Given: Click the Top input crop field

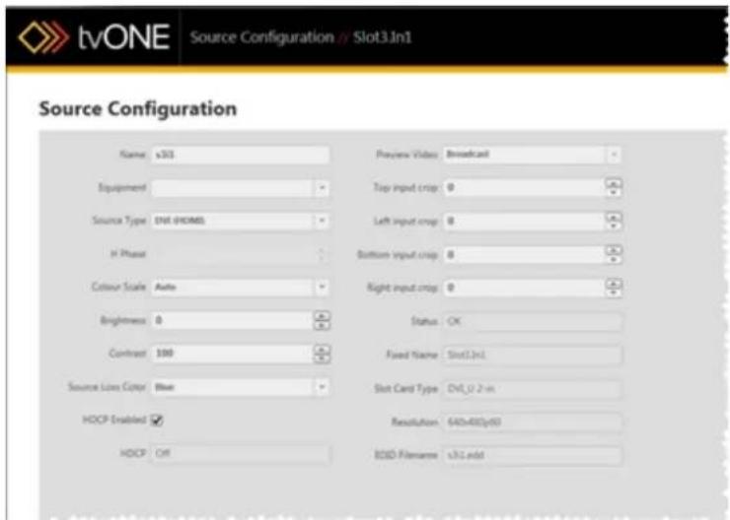Looking at the screenshot, I should [524, 188].
